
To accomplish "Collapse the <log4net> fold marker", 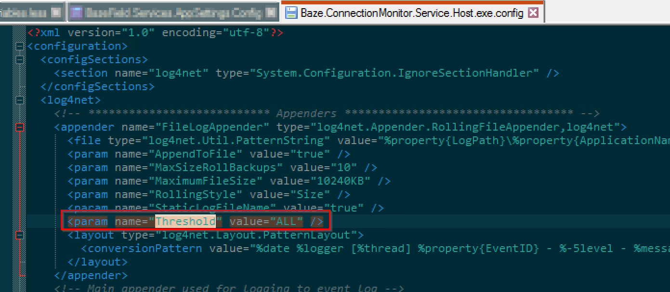I will pos(20,100).
